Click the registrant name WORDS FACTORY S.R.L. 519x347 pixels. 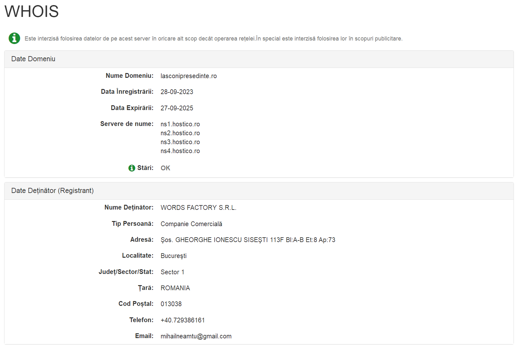198,208
